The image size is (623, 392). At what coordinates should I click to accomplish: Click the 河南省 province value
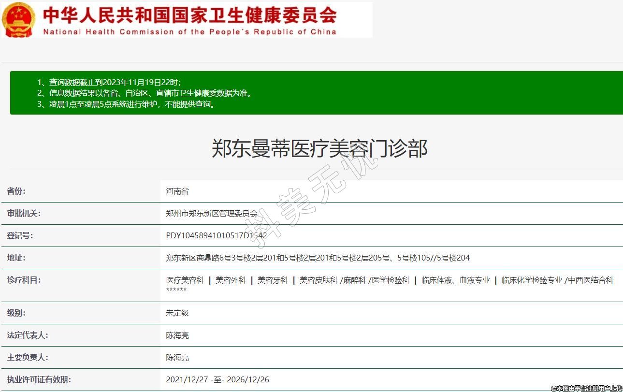click(177, 191)
